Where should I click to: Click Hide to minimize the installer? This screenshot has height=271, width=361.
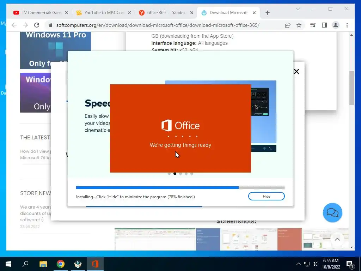(x=267, y=196)
